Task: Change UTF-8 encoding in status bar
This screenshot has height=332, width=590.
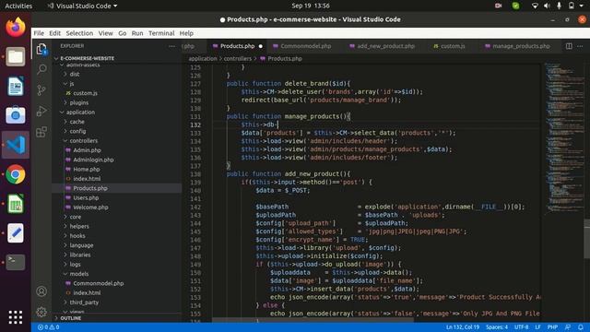Action: pyautogui.click(x=521, y=327)
